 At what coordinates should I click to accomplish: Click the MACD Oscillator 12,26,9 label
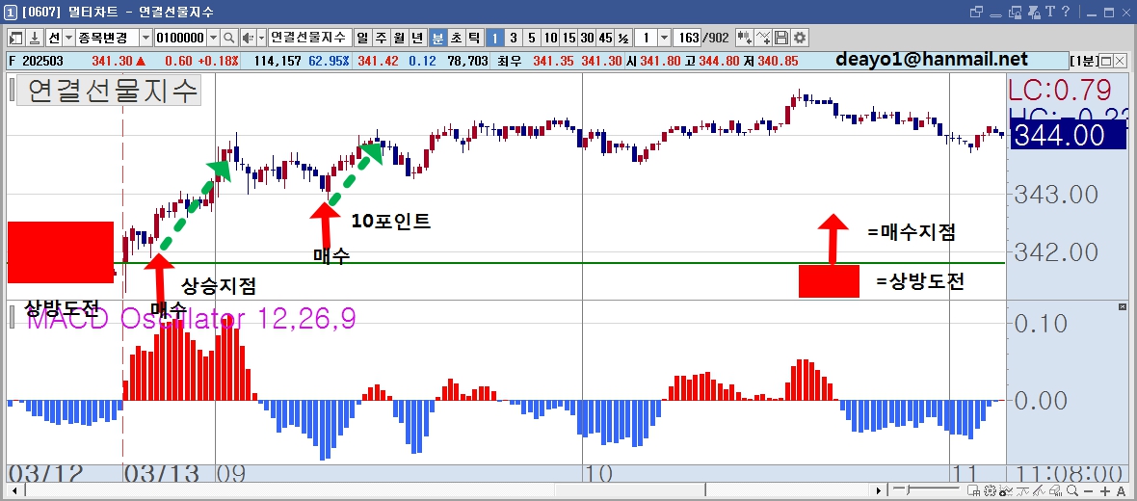[x=192, y=319]
